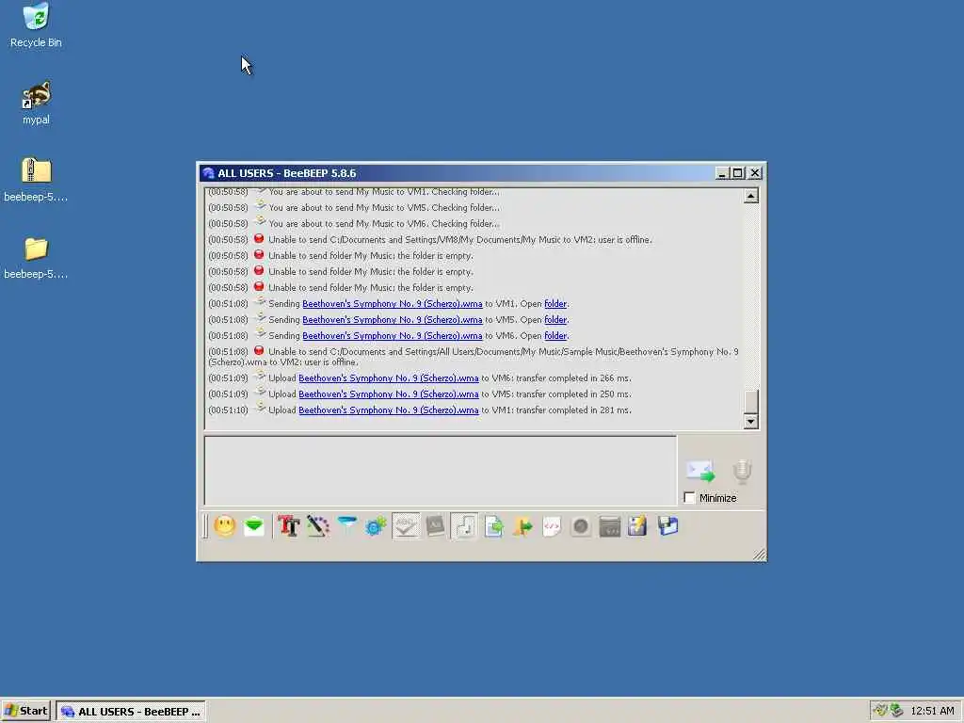Click the chat scrollbar down arrow
The image size is (964, 723).
click(x=750, y=422)
